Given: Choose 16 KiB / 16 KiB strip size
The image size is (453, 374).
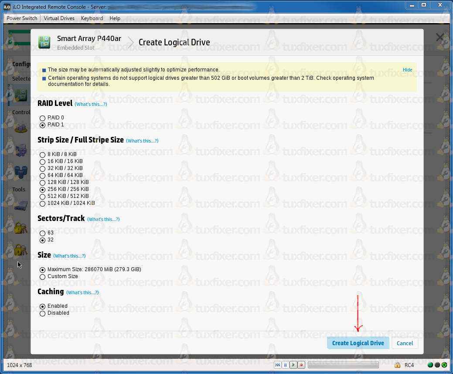Looking at the screenshot, I should pyautogui.click(x=42, y=161).
